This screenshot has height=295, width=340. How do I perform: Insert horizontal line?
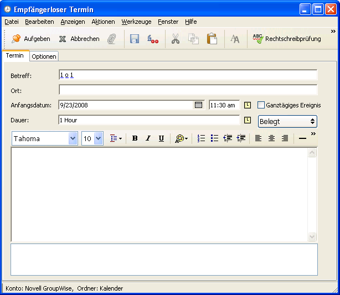[x=302, y=138]
